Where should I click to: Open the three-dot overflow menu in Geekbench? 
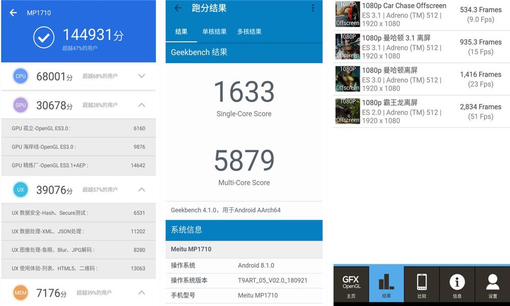[x=313, y=8]
